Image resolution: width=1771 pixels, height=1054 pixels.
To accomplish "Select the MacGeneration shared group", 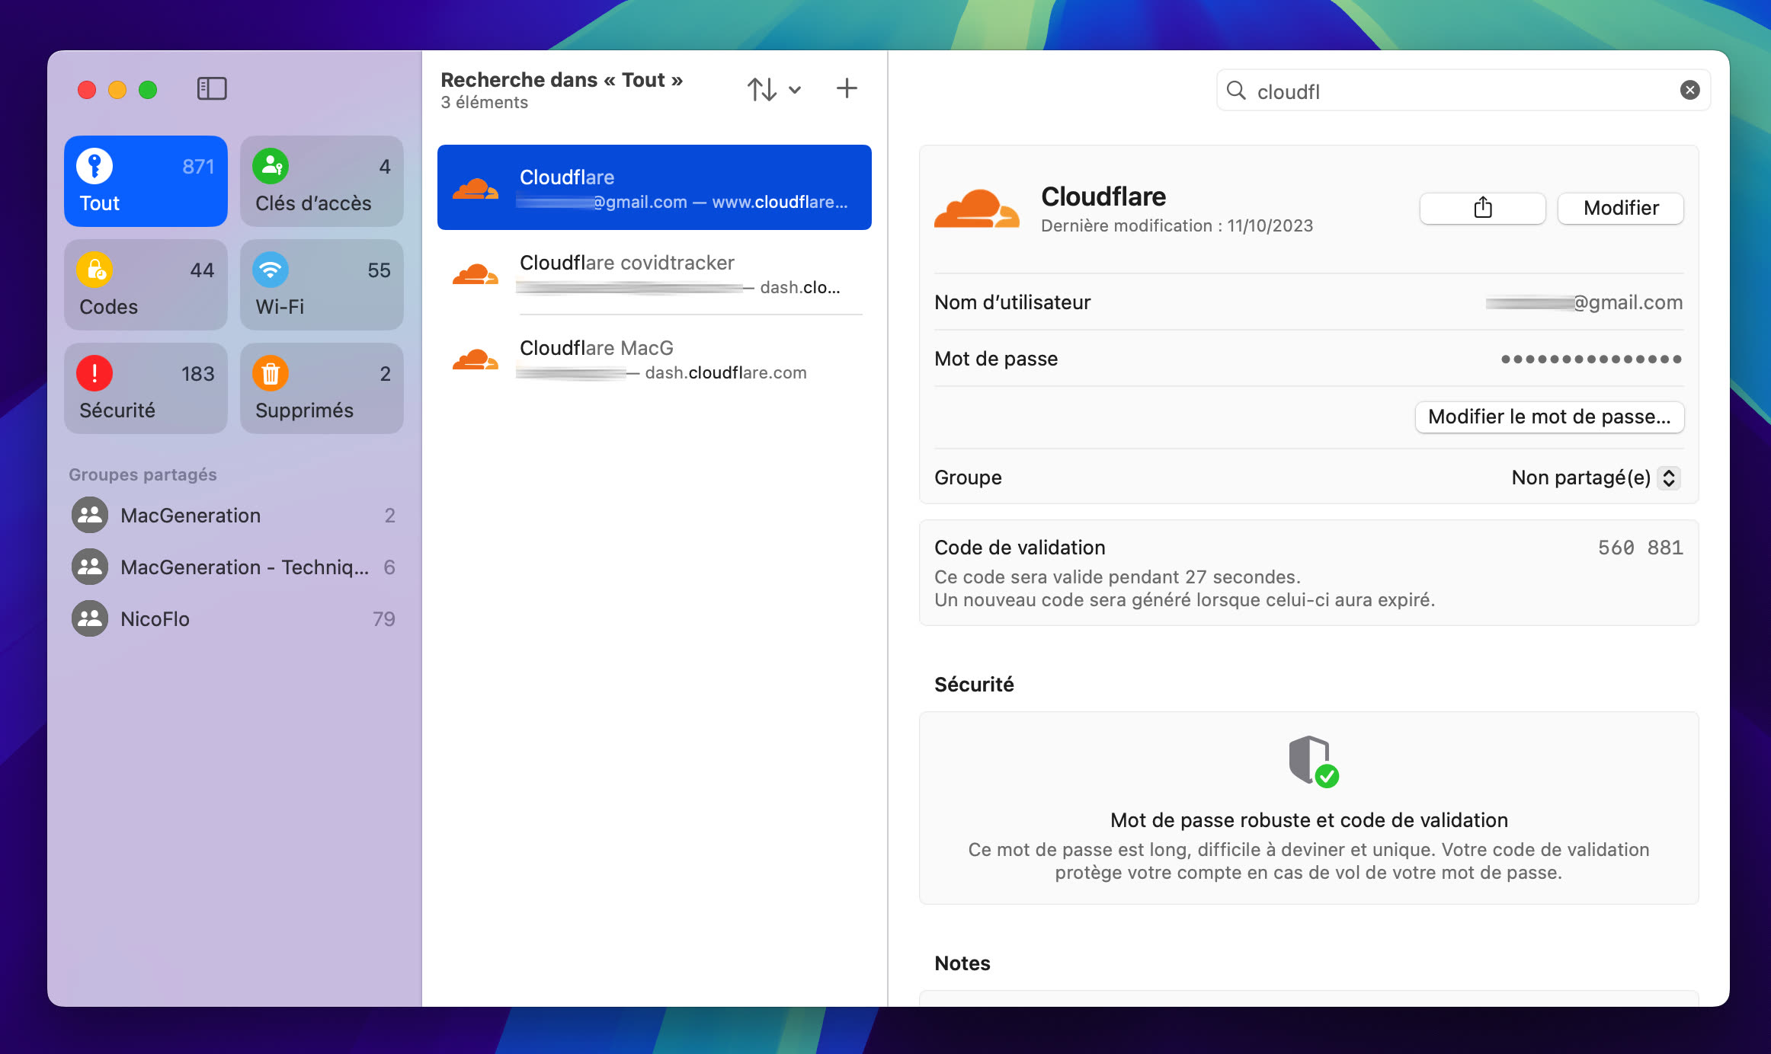I will click(191, 516).
